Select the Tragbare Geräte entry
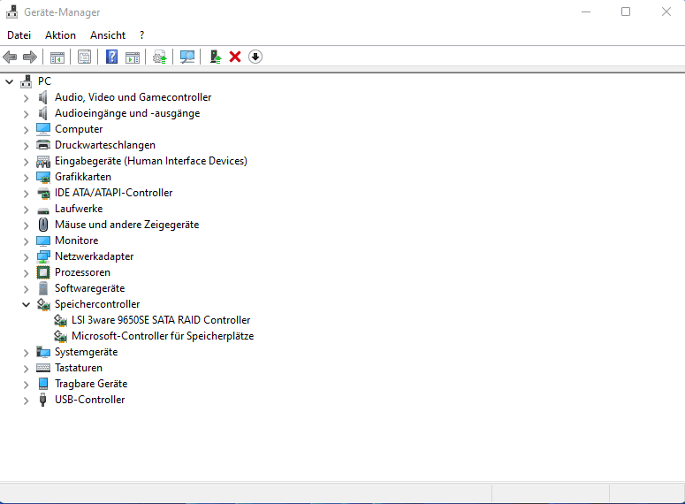The height and width of the screenshot is (504, 685). click(91, 384)
